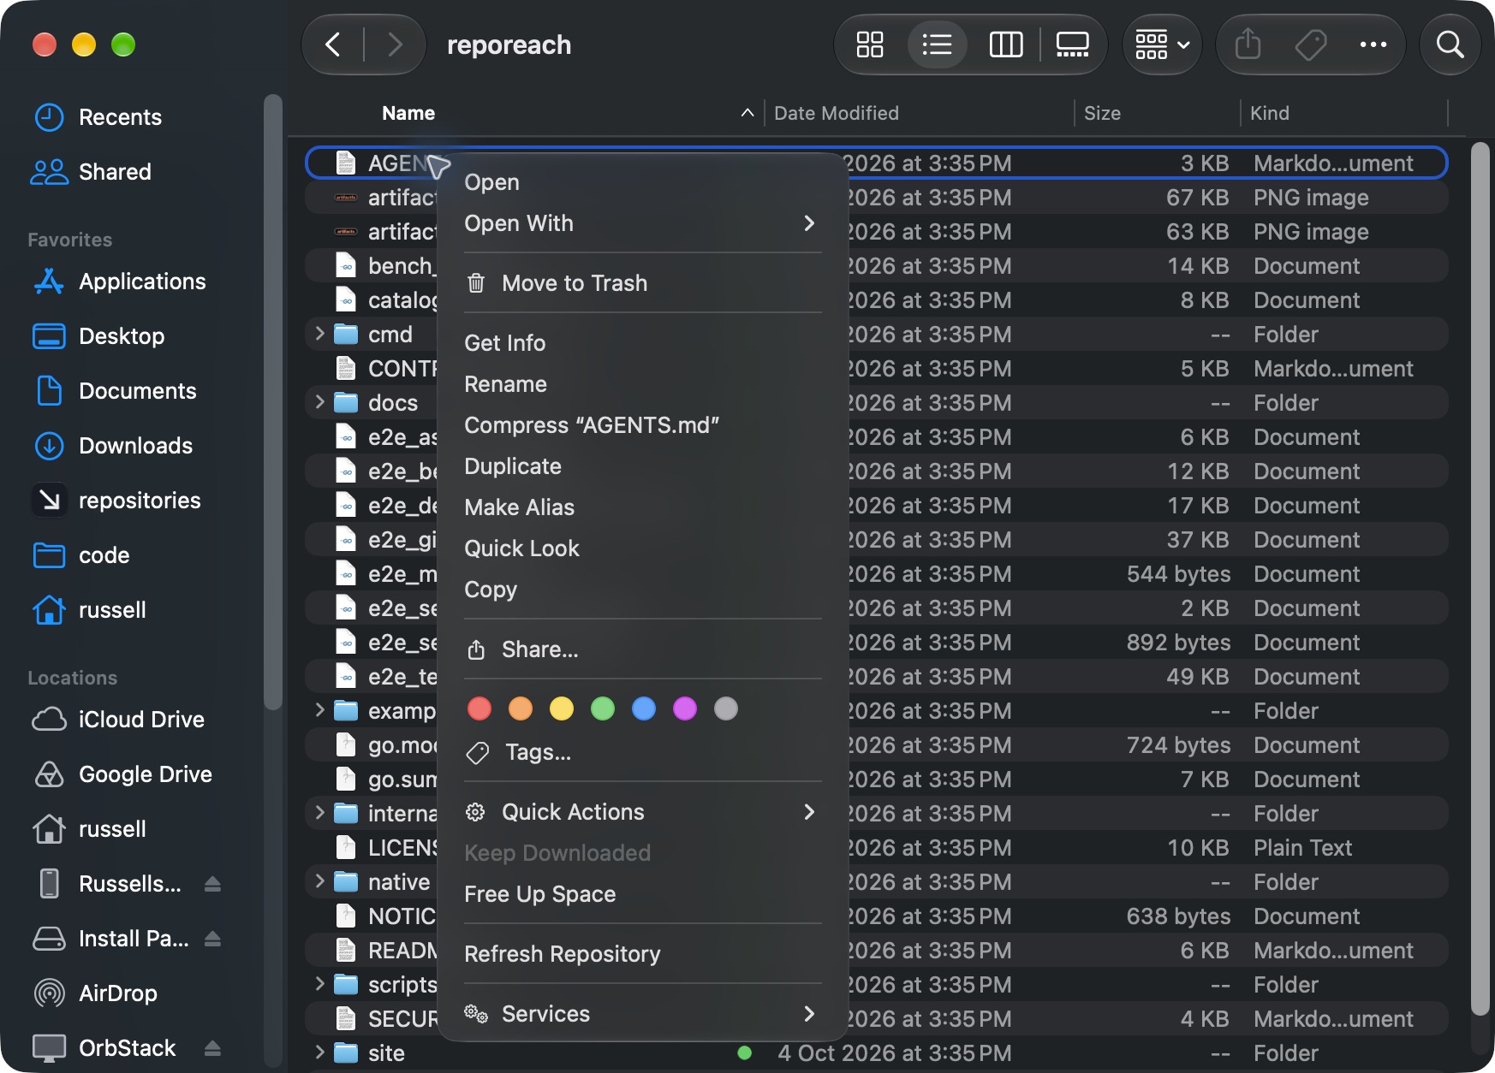Switch to icon grid view
This screenshot has height=1073, width=1495.
point(870,44)
